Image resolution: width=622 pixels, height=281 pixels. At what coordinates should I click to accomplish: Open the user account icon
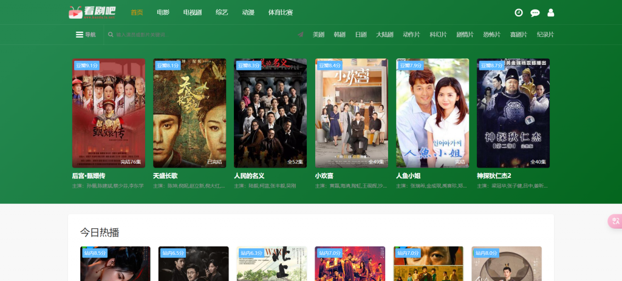[x=550, y=13]
